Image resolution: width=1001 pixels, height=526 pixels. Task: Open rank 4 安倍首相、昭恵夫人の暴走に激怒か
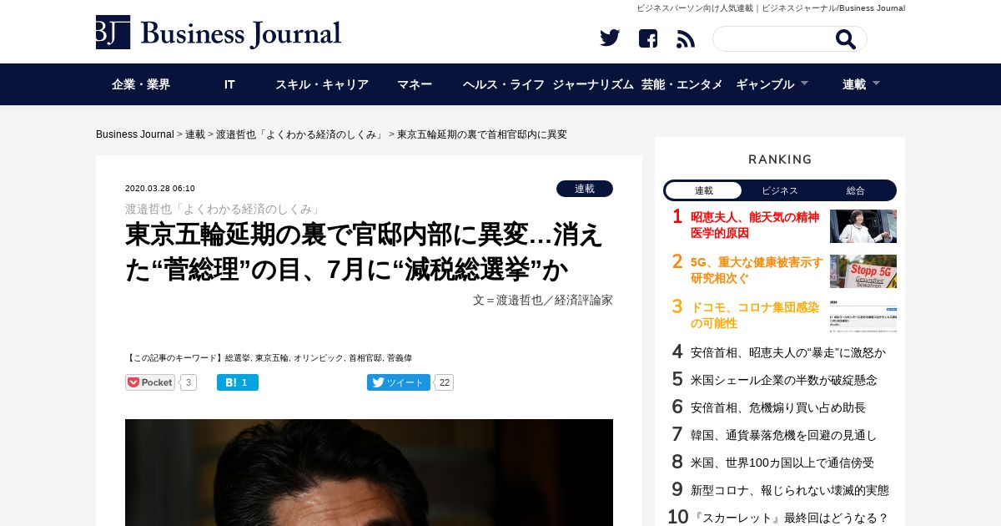point(788,352)
